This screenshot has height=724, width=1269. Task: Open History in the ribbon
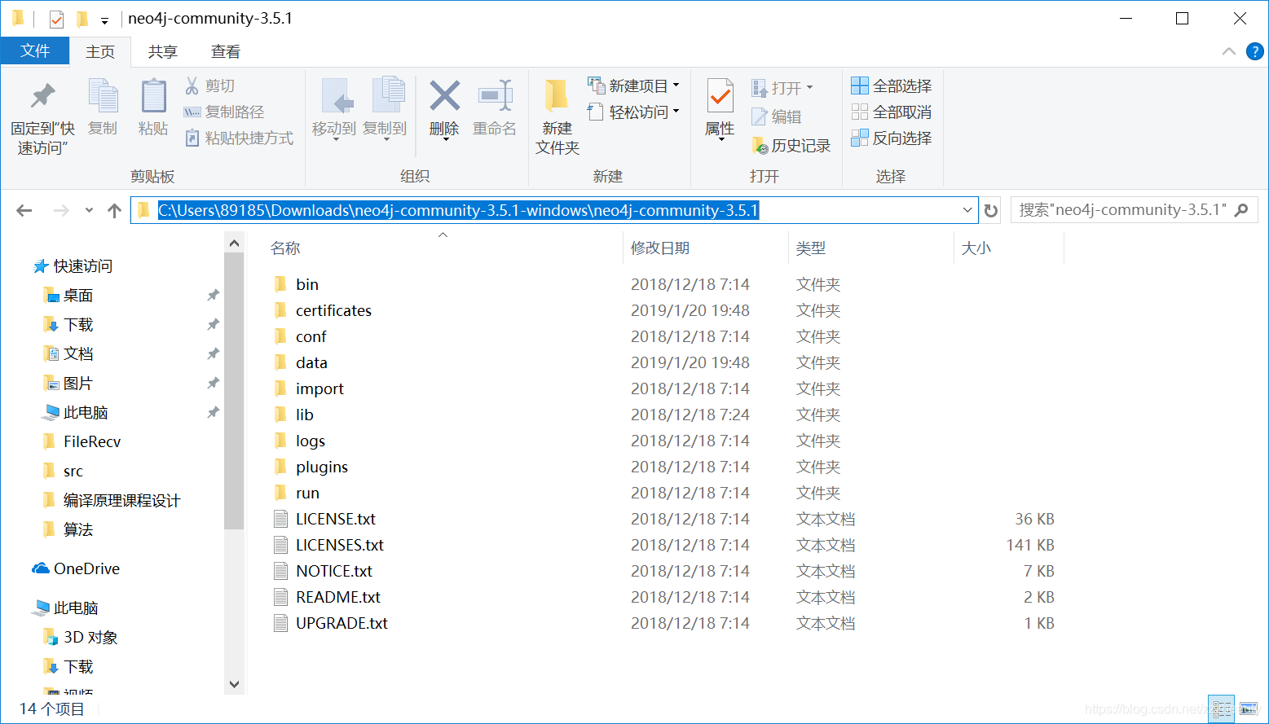click(x=791, y=146)
